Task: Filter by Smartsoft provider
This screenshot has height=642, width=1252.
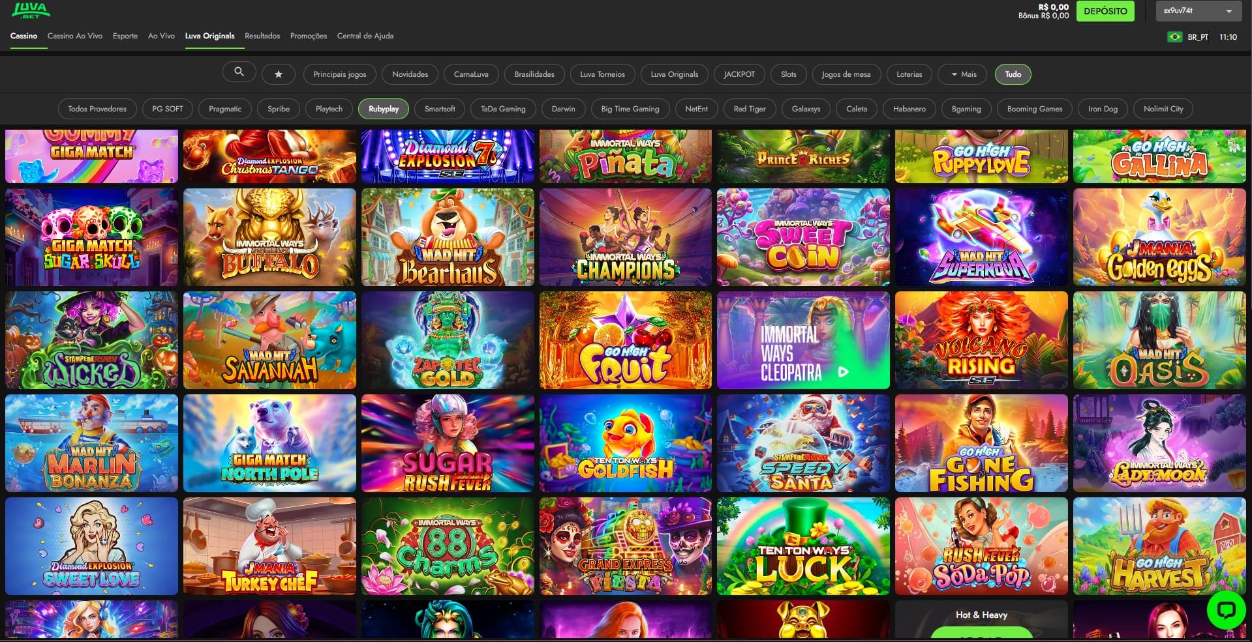Action: 440,109
